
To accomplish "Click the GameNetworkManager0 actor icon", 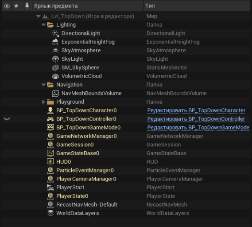I will click(50, 136).
